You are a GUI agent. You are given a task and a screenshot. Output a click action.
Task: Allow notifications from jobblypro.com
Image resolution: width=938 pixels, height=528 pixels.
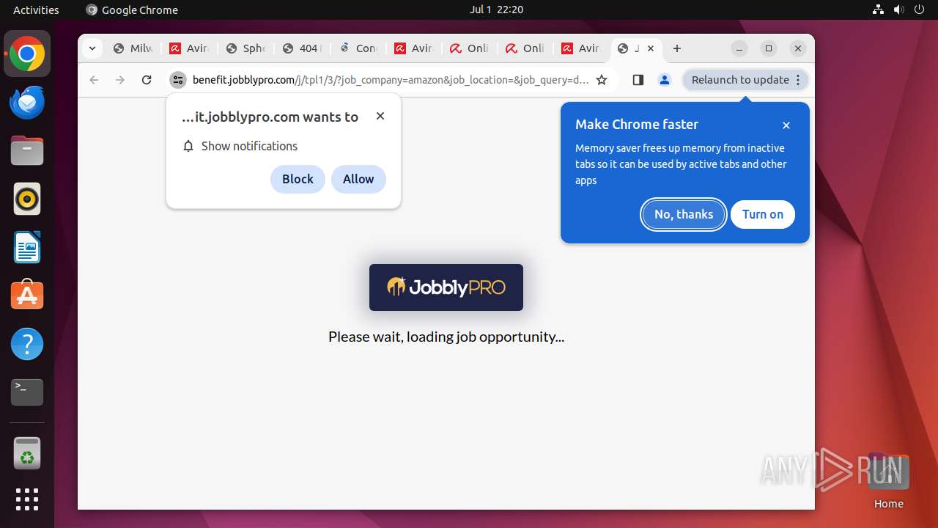point(358,179)
